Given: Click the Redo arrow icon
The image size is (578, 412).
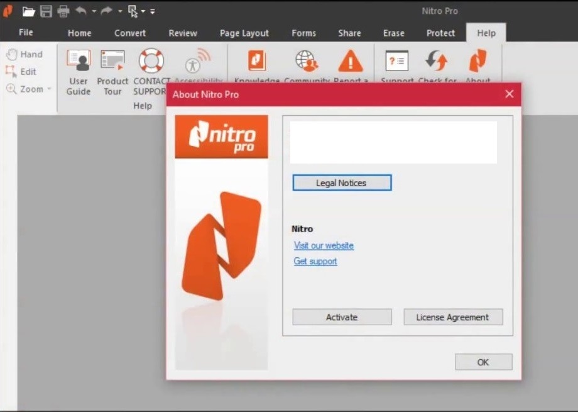Looking at the screenshot, I should click(x=107, y=11).
